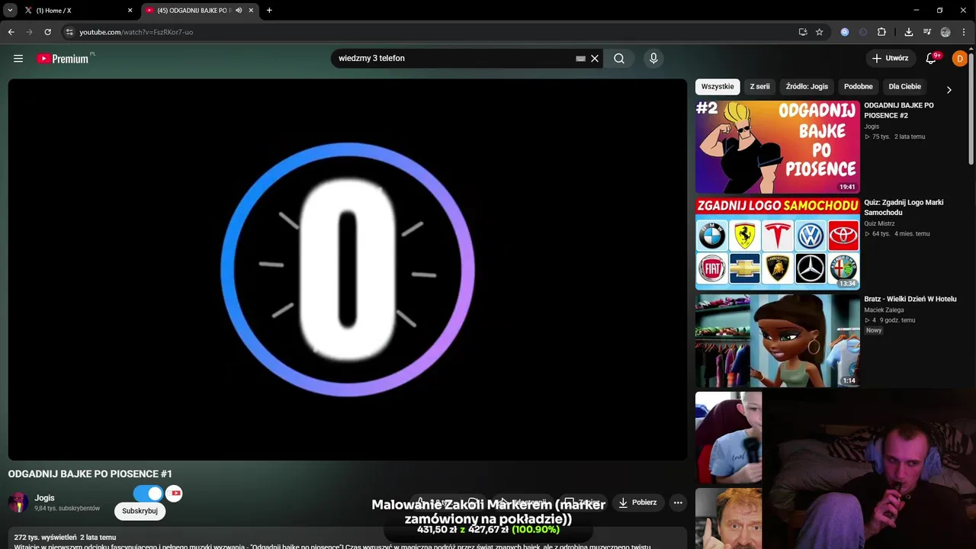The width and height of the screenshot is (976, 549).
Task: Clear the search text with the X icon
Action: pyautogui.click(x=595, y=59)
